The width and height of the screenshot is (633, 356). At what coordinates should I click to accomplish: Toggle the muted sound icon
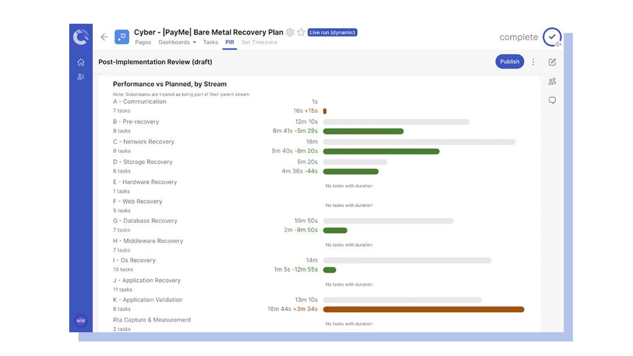[558, 44]
